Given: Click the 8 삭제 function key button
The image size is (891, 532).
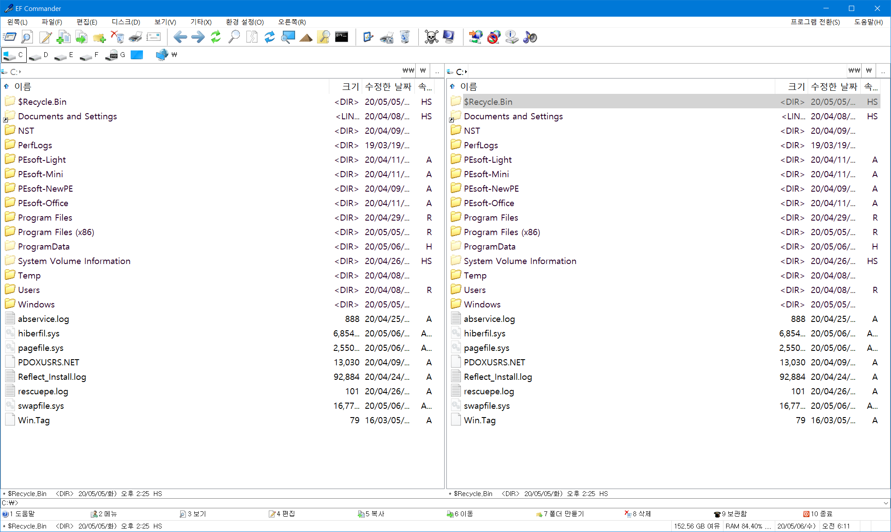Looking at the screenshot, I should pyautogui.click(x=638, y=514).
